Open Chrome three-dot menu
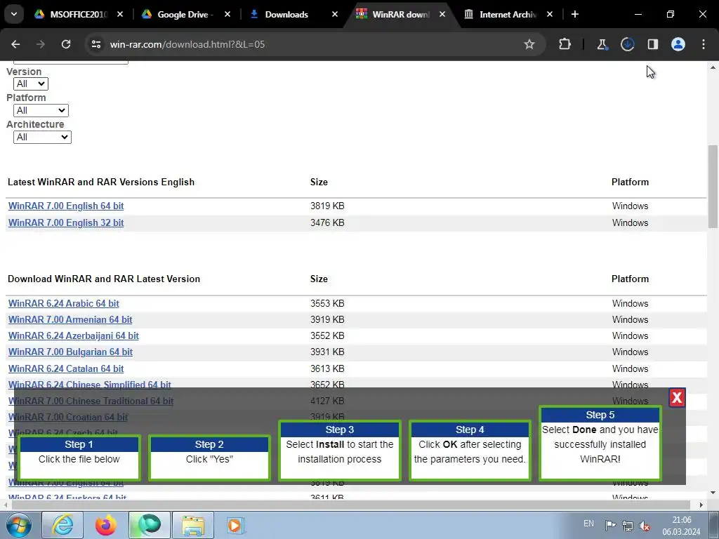 pyautogui.click(x=704, y=44)
